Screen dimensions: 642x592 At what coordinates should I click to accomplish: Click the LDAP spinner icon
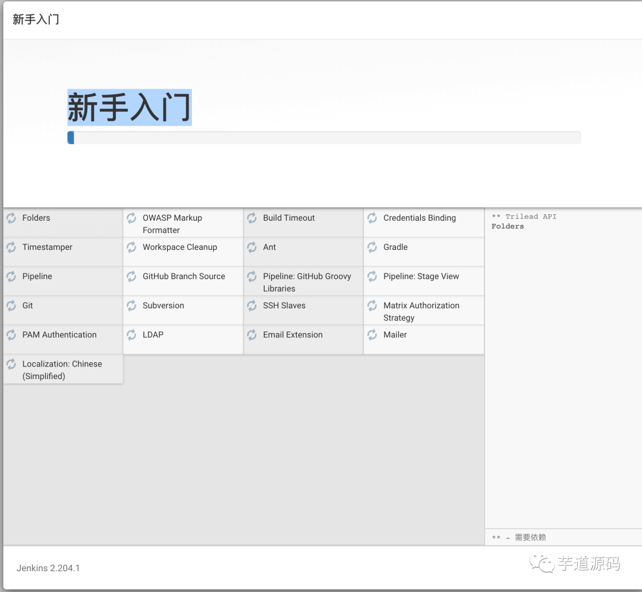(x=131, y=334)
